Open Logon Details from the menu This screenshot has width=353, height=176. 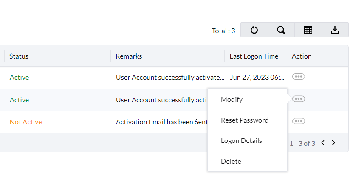click(241, 141)
